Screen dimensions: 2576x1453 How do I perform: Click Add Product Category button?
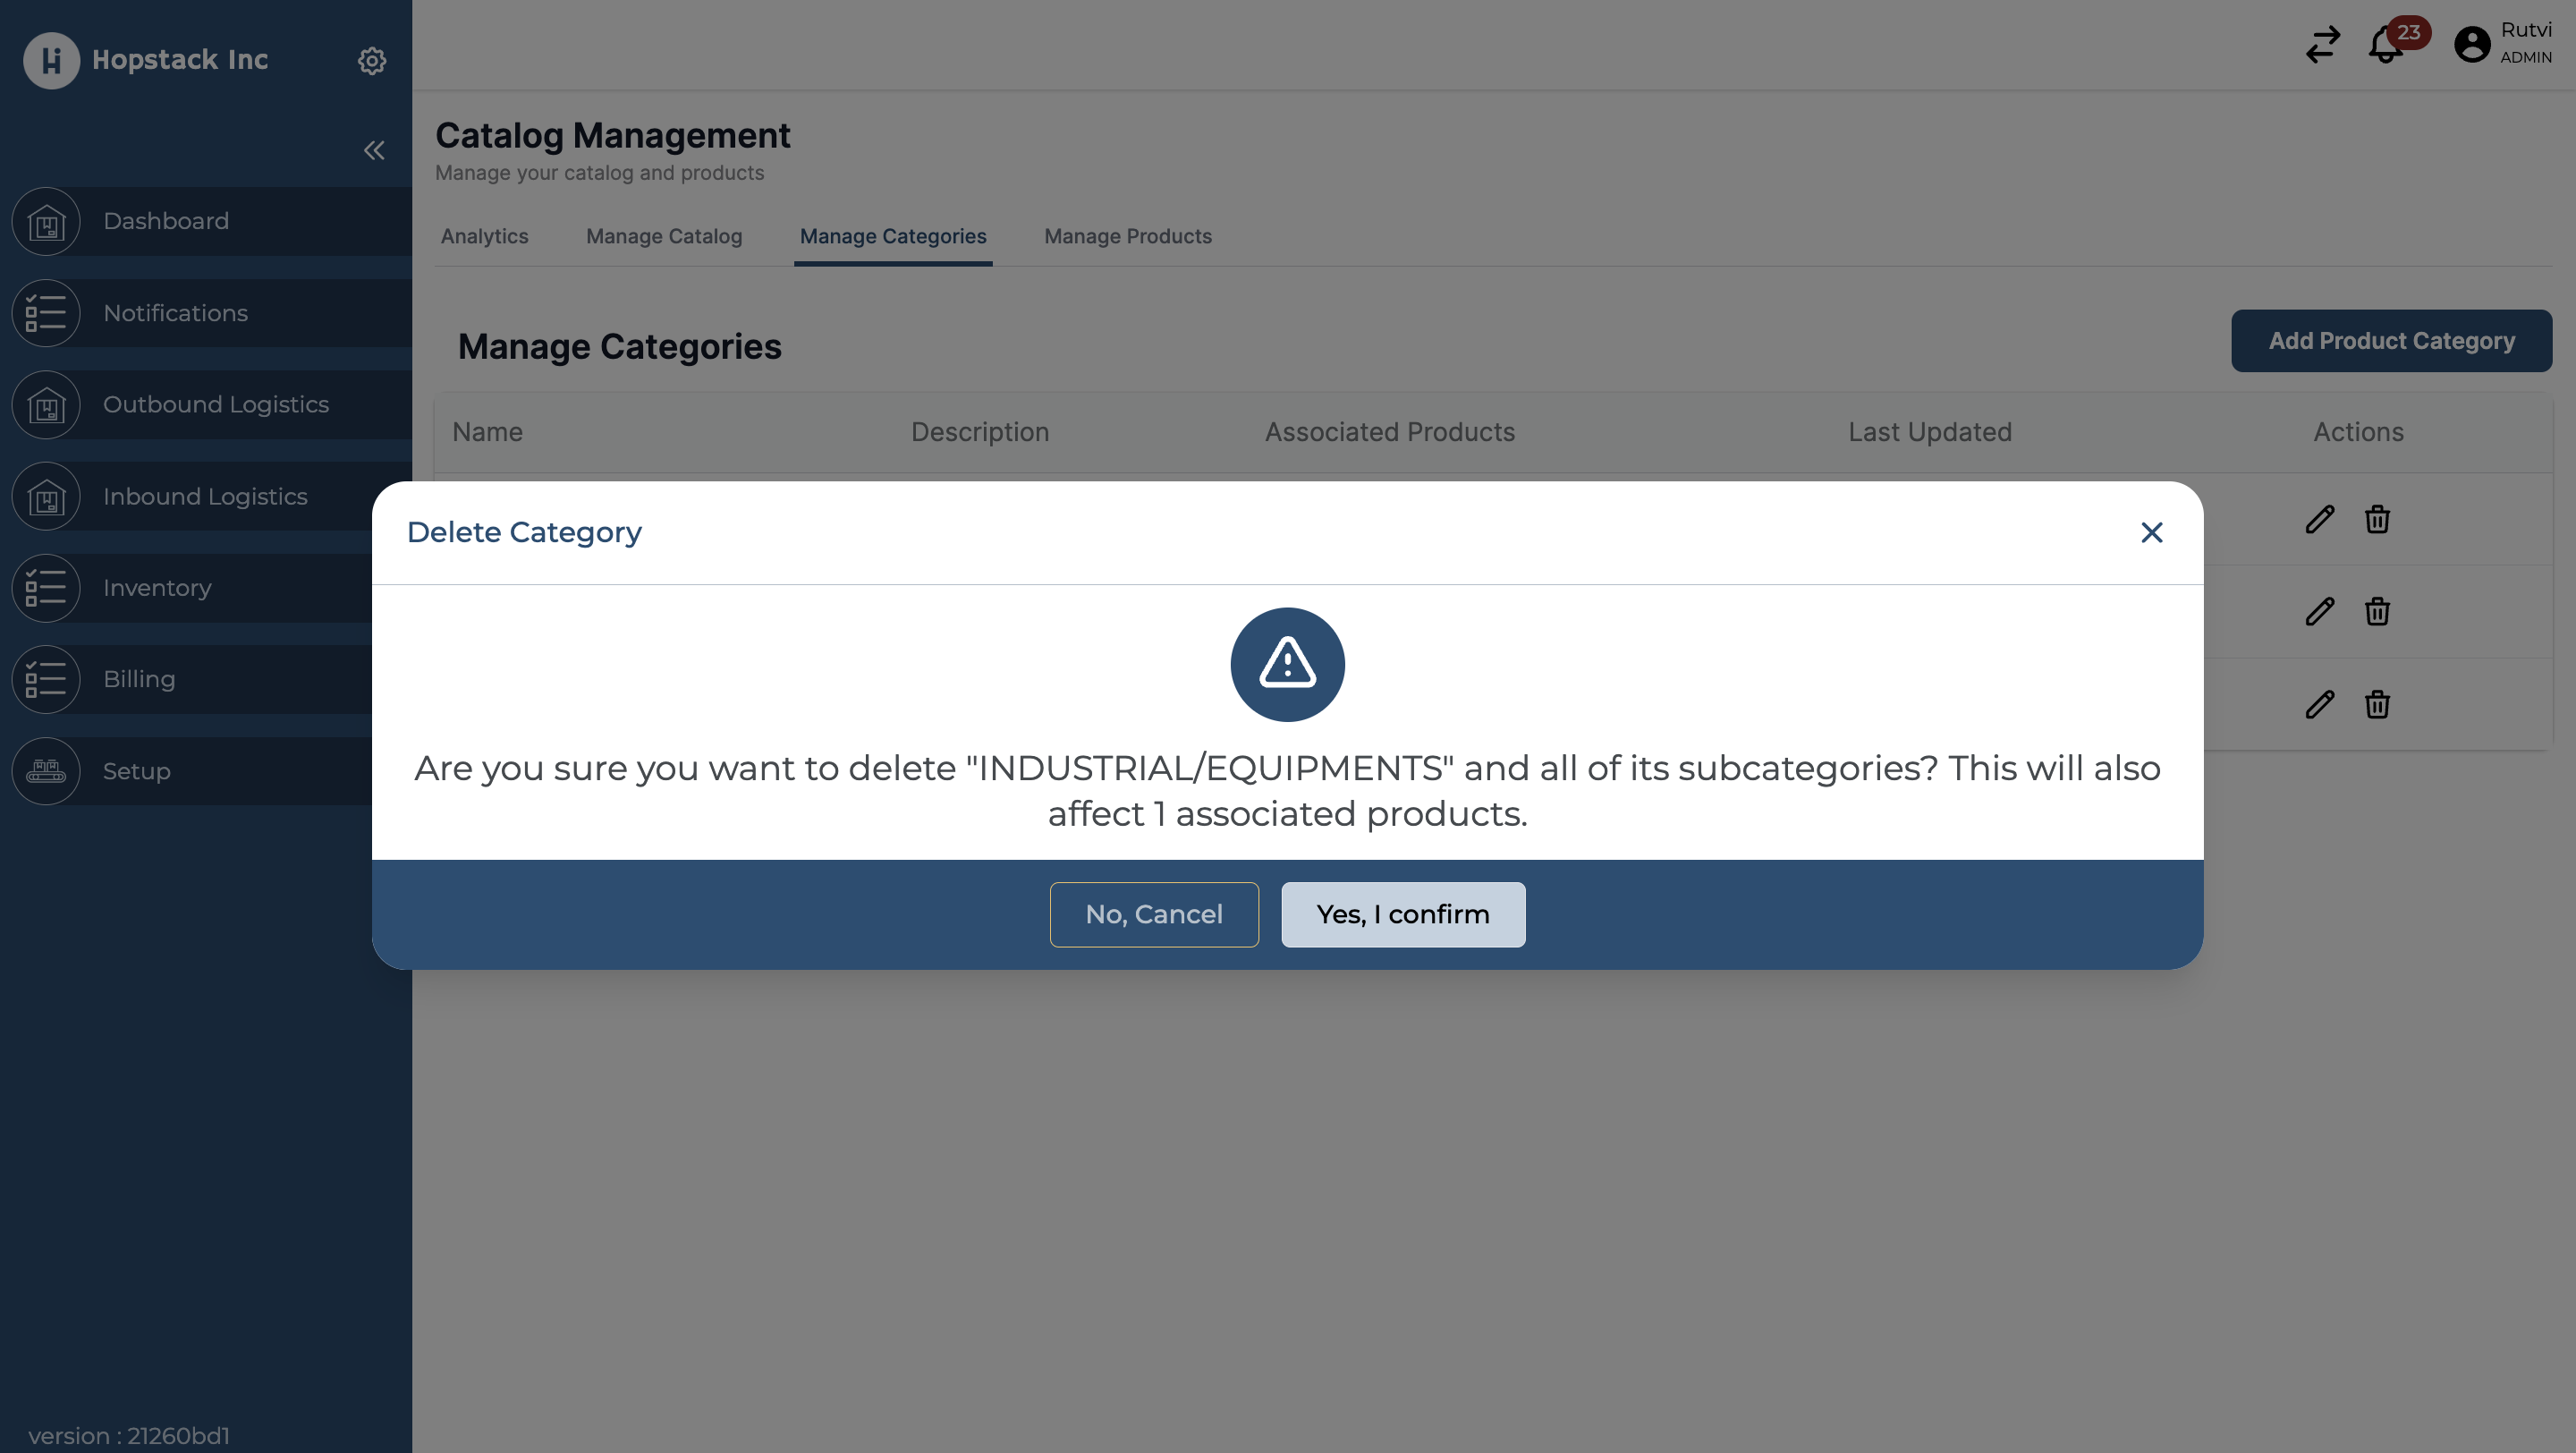(x=2390, y=341)
